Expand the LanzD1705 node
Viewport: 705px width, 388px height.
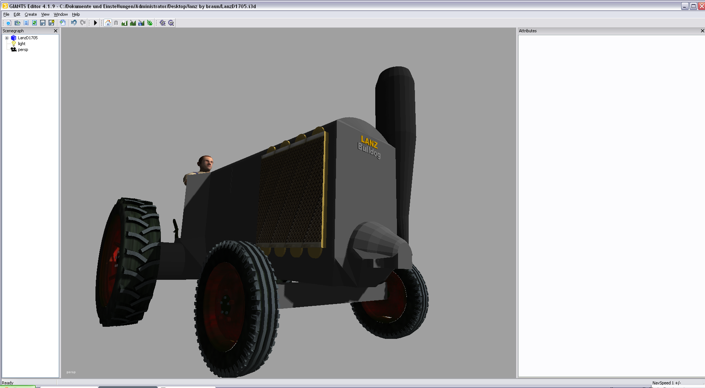7,38
